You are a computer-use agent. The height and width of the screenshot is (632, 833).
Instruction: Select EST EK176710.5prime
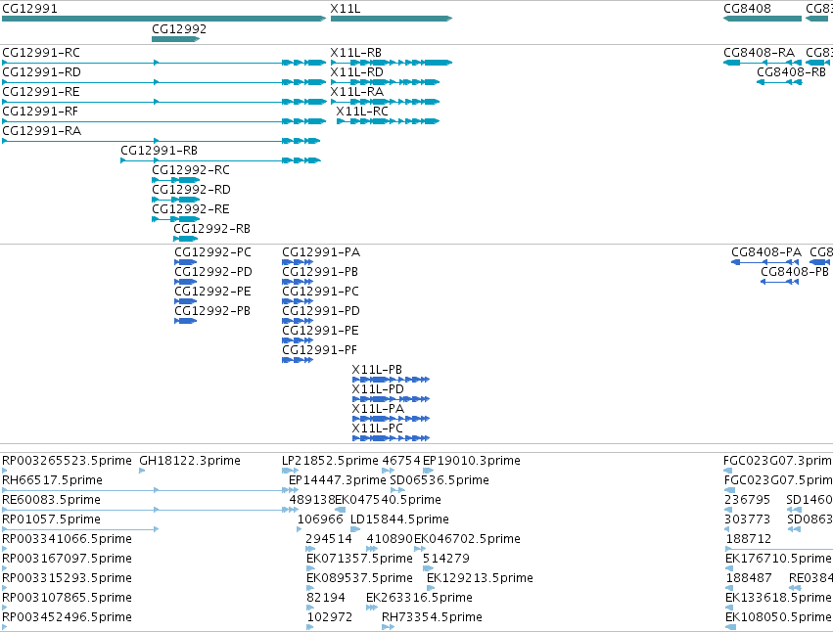(x=778, y=560)
